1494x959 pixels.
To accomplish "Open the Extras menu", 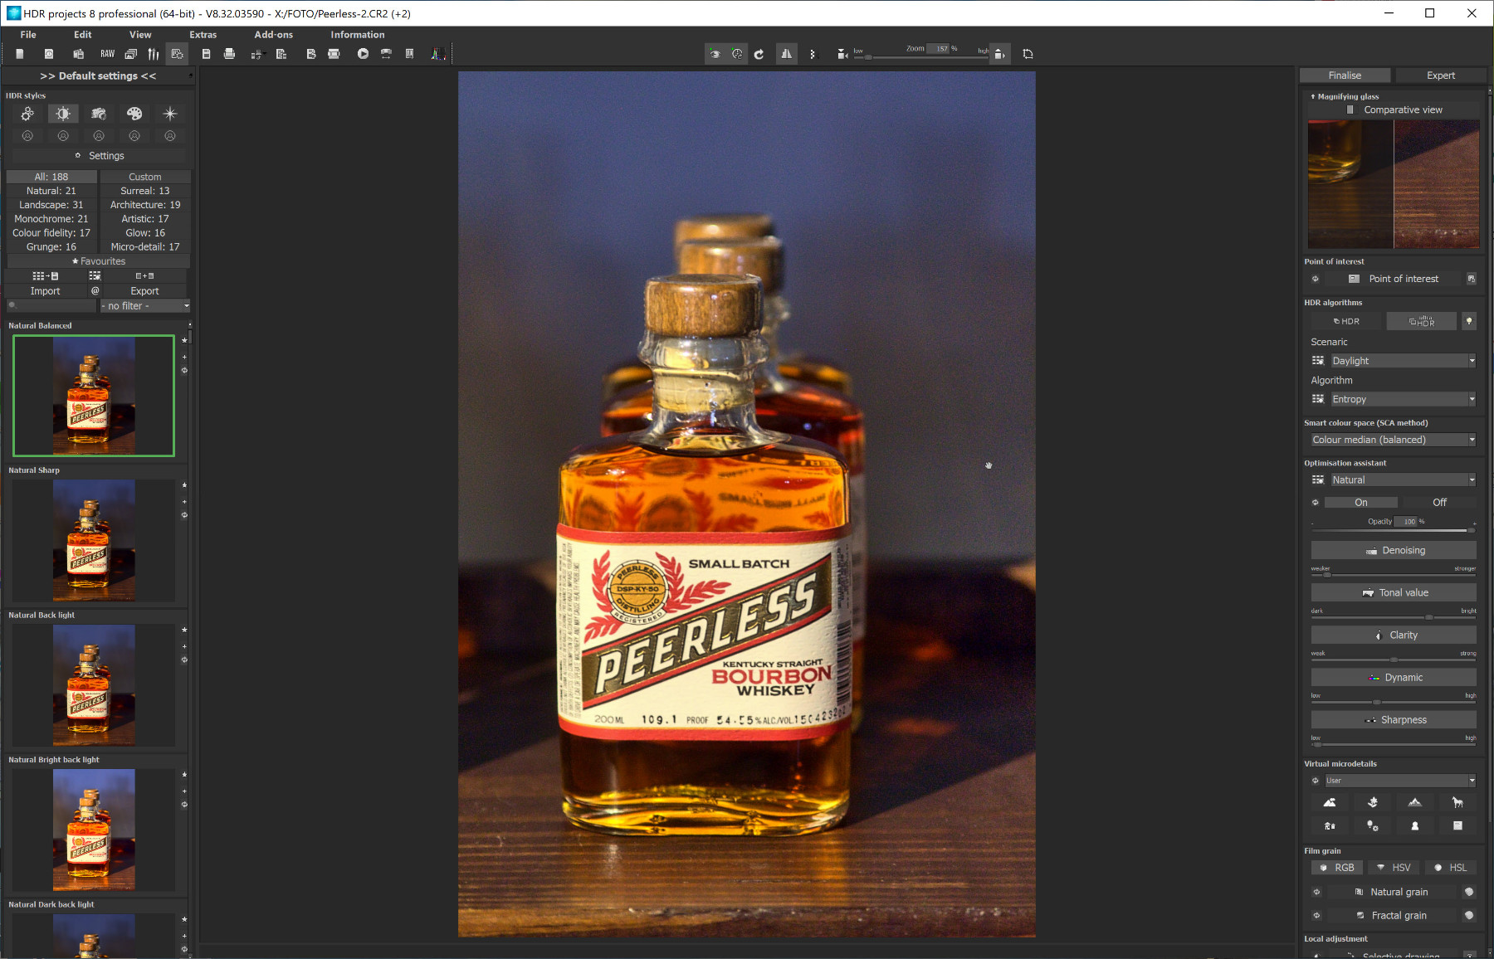I will (x=203, y=35).
